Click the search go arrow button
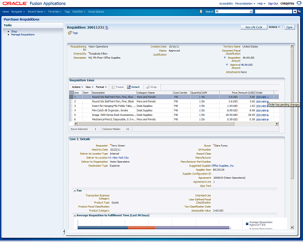This screenshot has height=242, width=303. click(x=294, y=11)
